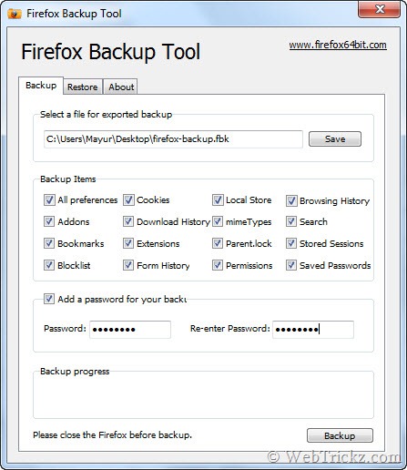Start the backup with the Backup button
This screenshot has width=407, height=470.
tap(340, 435)
